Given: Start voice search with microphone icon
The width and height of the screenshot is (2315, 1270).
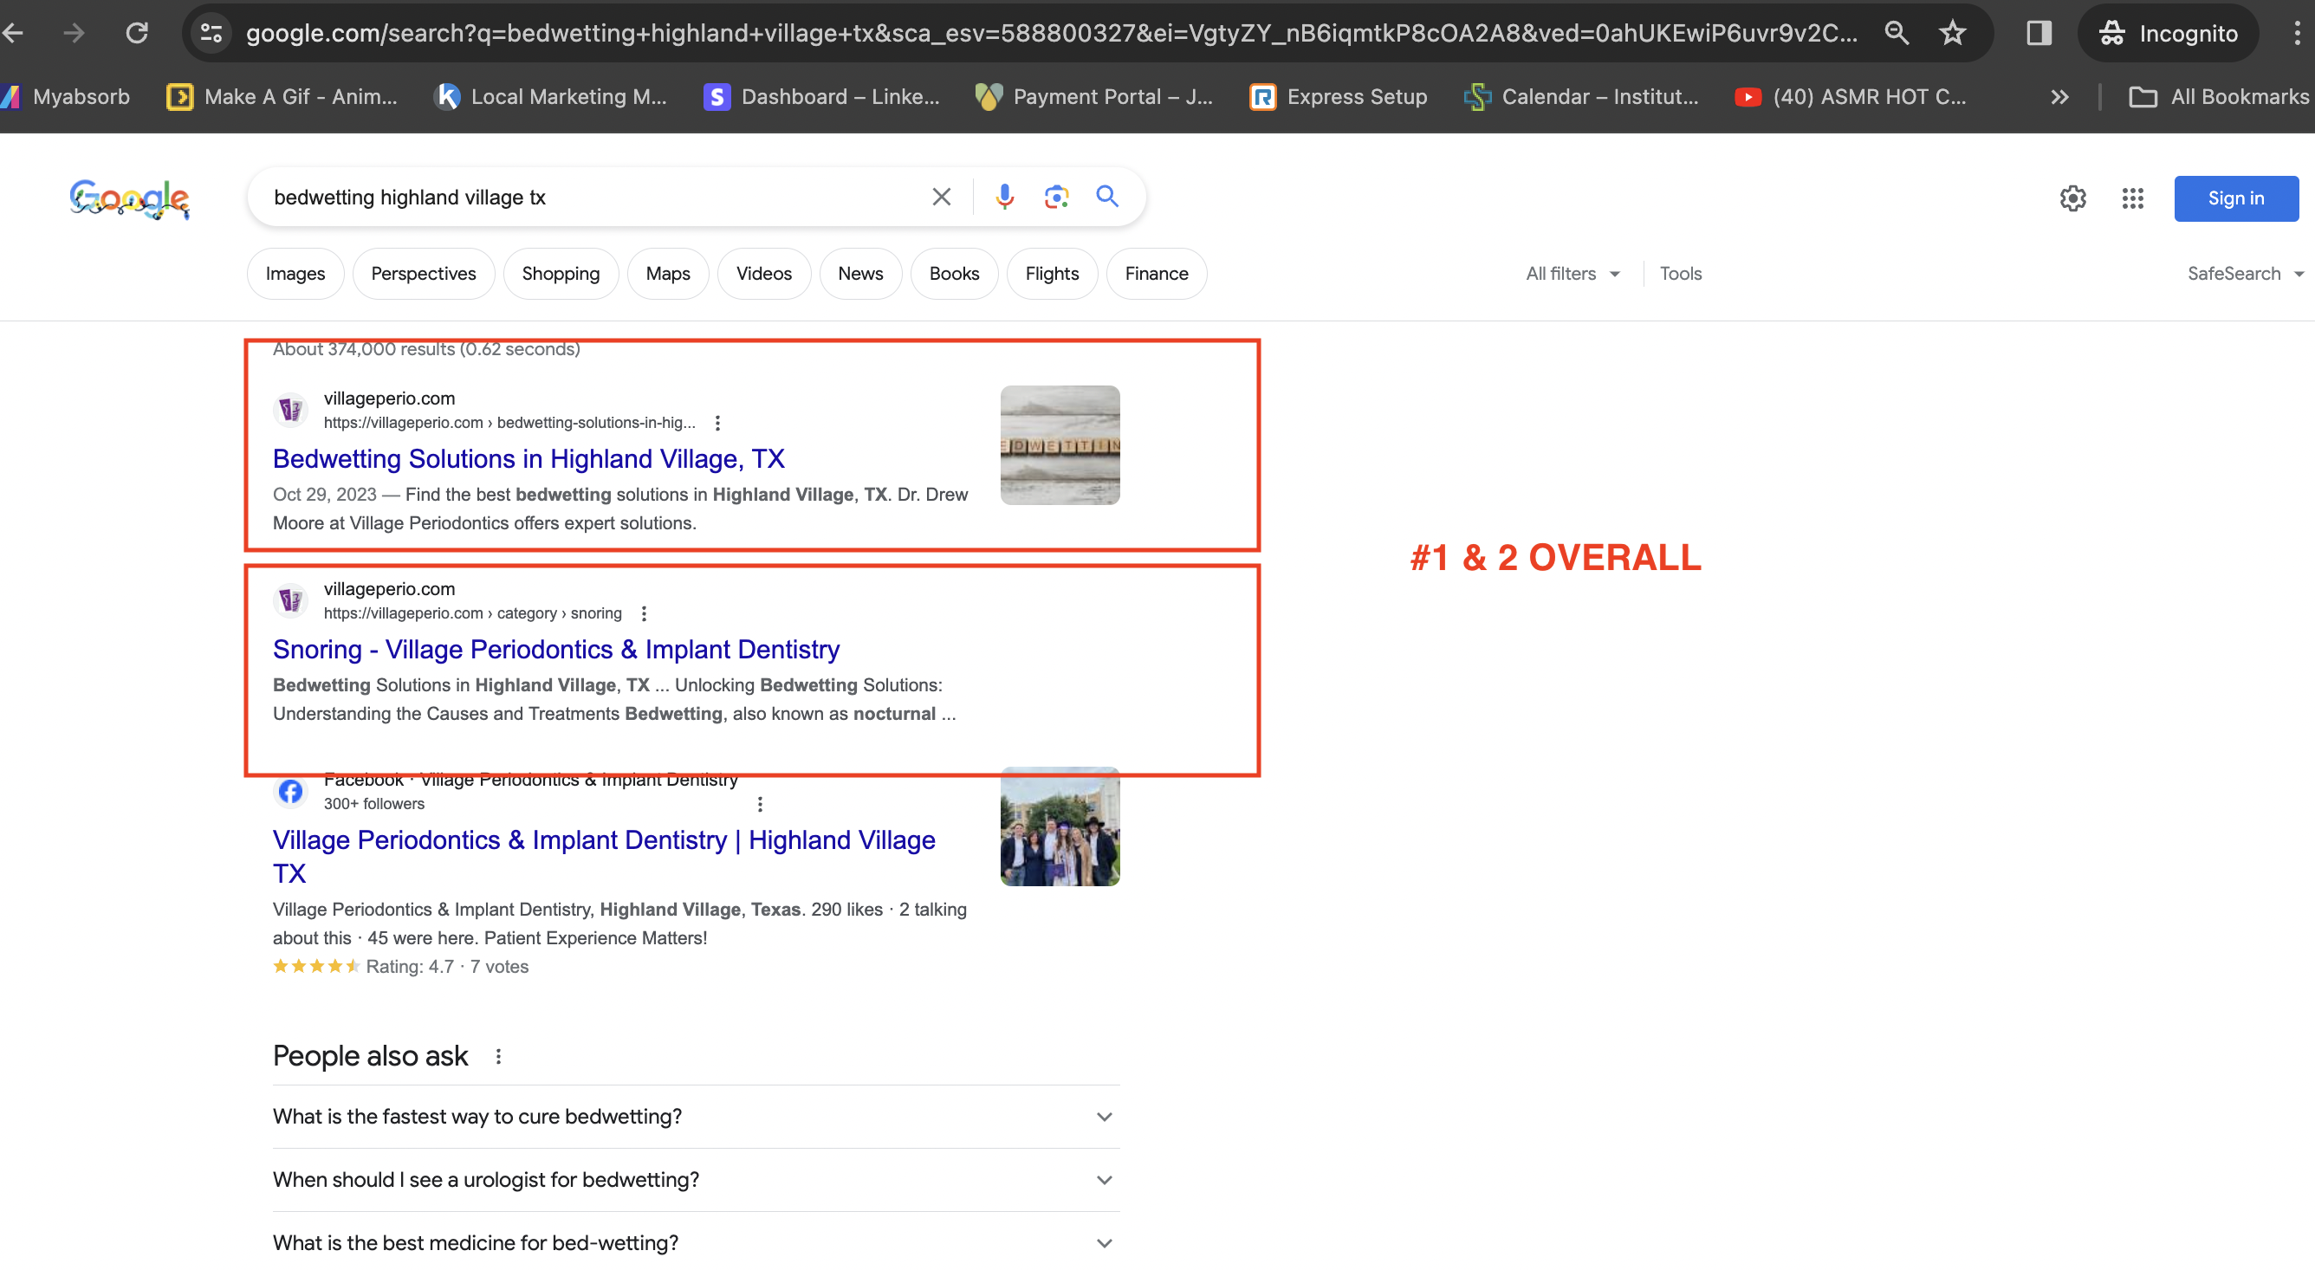Looking at the screenshot, I should [1005, 197].
